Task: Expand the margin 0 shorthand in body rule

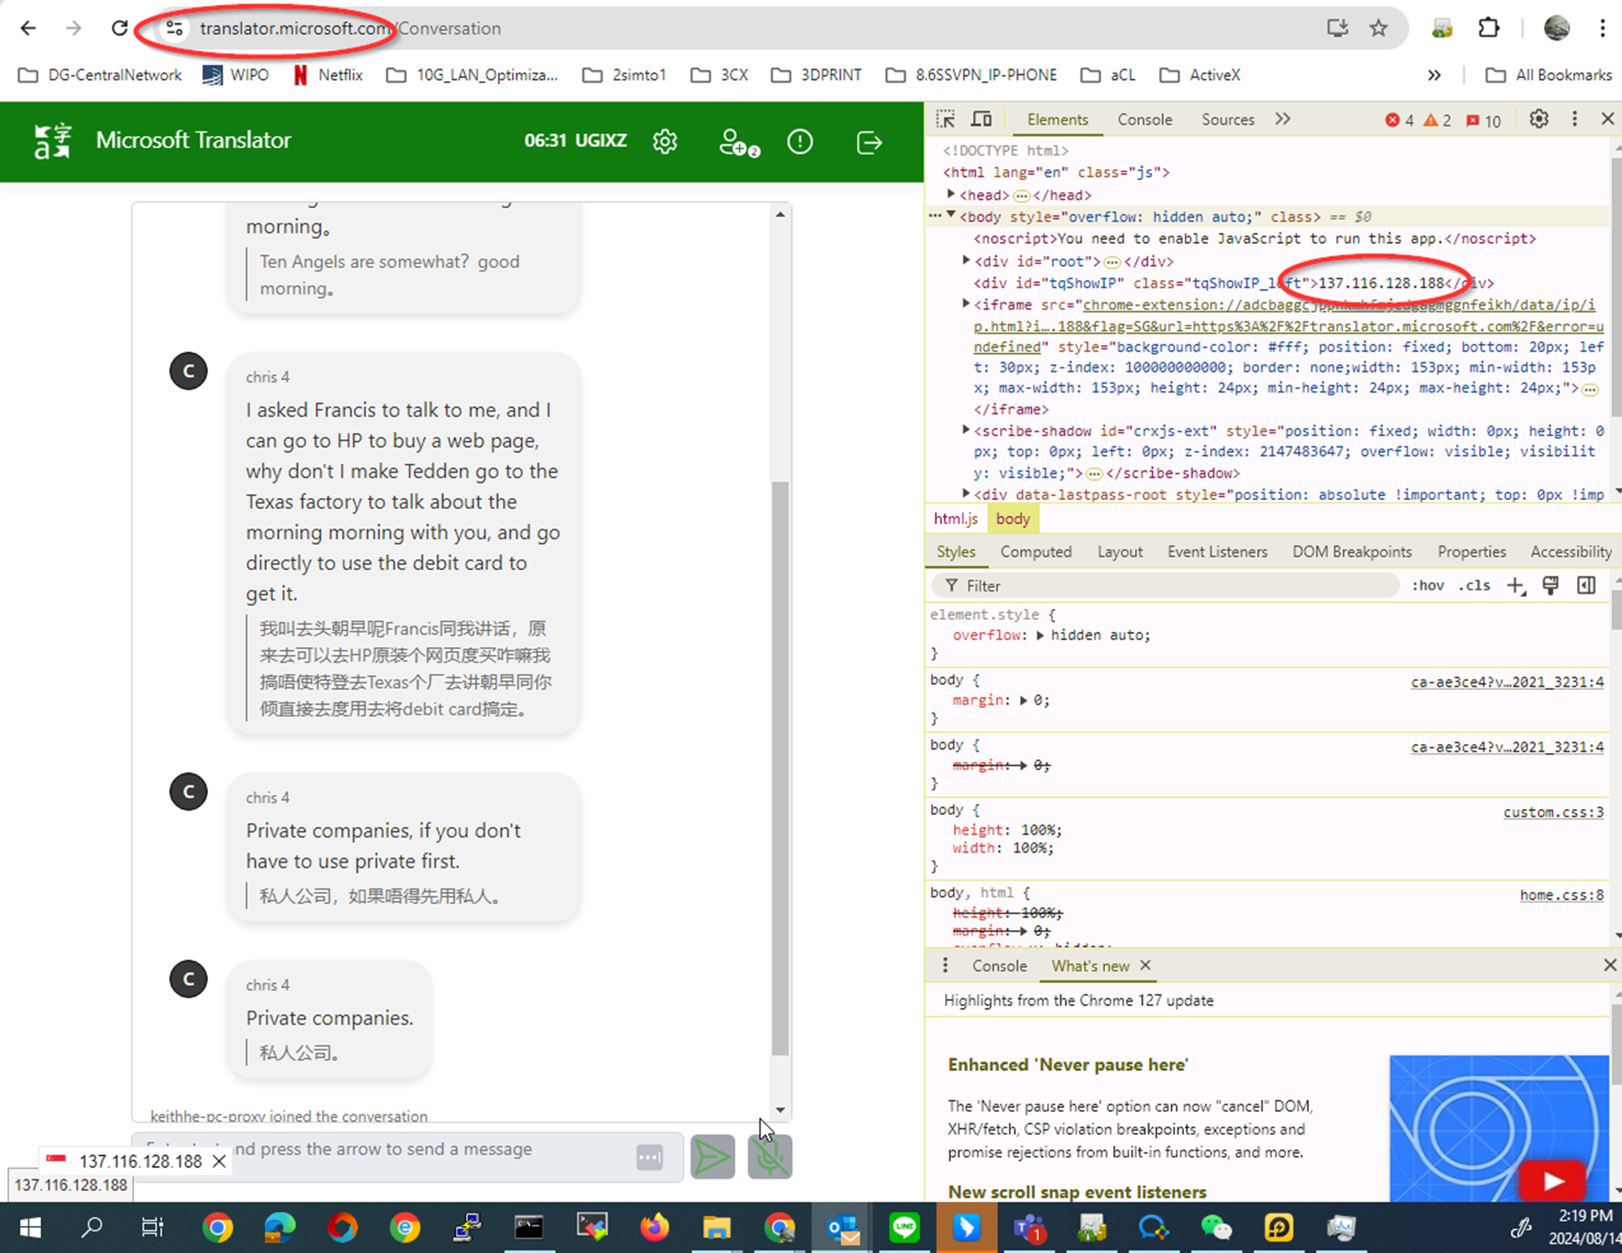Action: pyautogui.click(x=1023, y=700)
